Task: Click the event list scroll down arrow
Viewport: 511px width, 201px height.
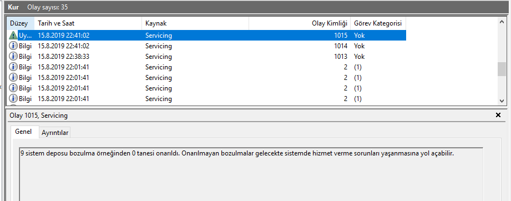Action: click(502, 101)
